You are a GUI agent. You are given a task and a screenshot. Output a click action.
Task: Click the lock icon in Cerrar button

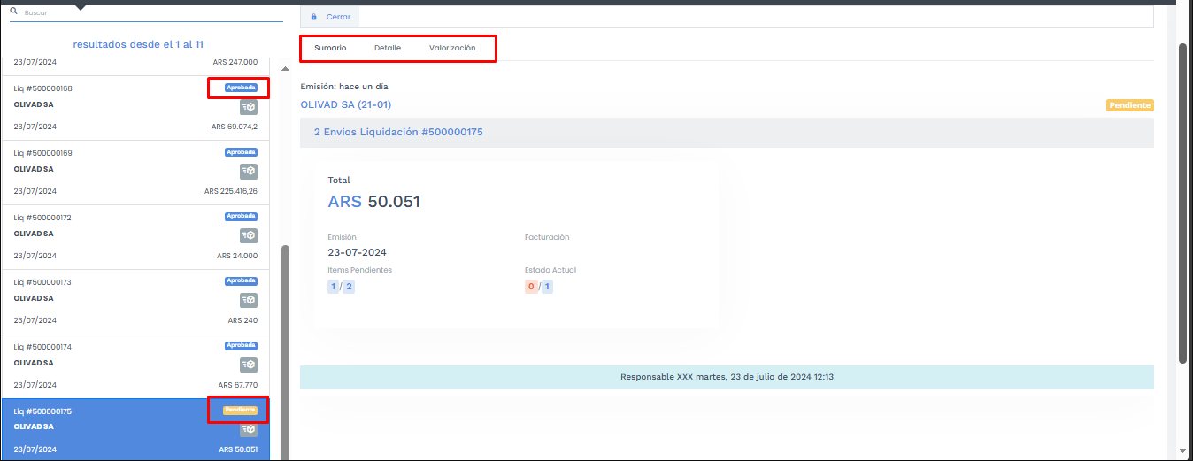tap(313, 17)
